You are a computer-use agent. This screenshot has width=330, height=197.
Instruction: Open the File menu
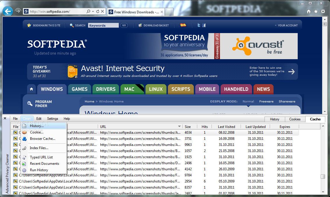[x=15, y=119]
